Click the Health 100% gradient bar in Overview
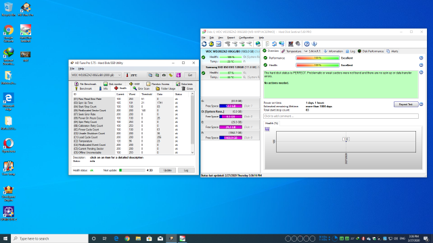Image resolution: width=433 pixels, height=243 pixels. pos(317,65)
